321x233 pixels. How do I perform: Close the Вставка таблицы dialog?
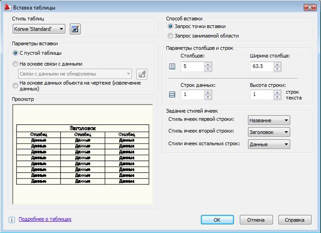(x=309, y=8)
